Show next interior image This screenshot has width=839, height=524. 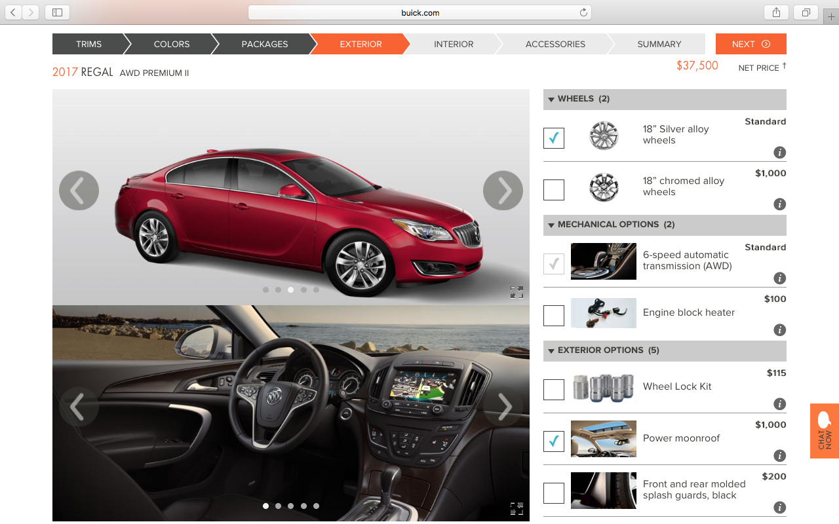503,407
